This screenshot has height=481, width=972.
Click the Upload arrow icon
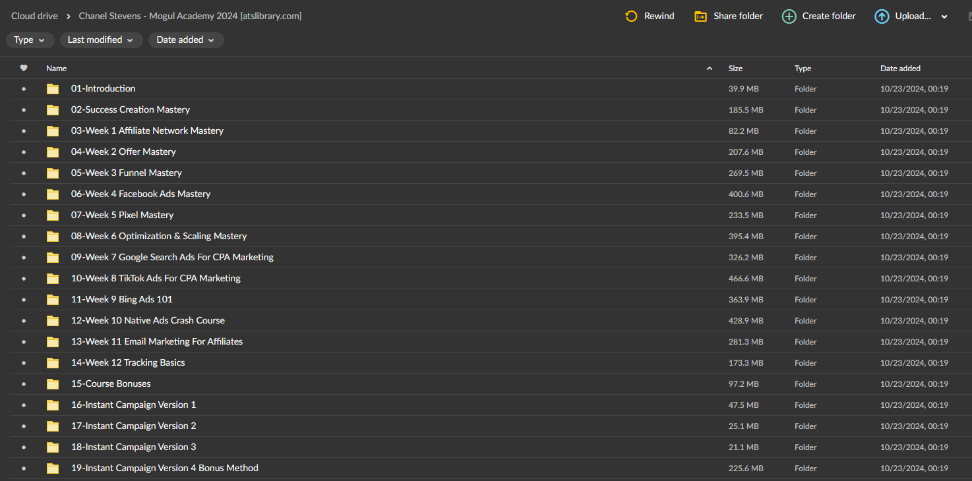(882, 16)
